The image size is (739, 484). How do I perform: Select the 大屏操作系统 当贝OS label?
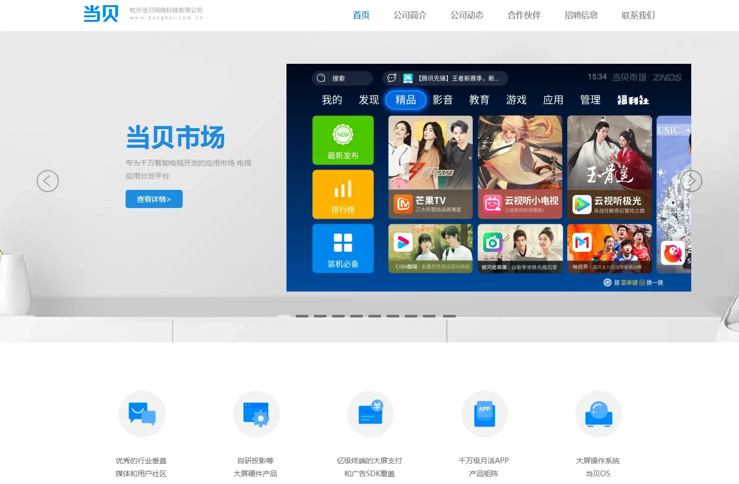click(x=598, y=467)
